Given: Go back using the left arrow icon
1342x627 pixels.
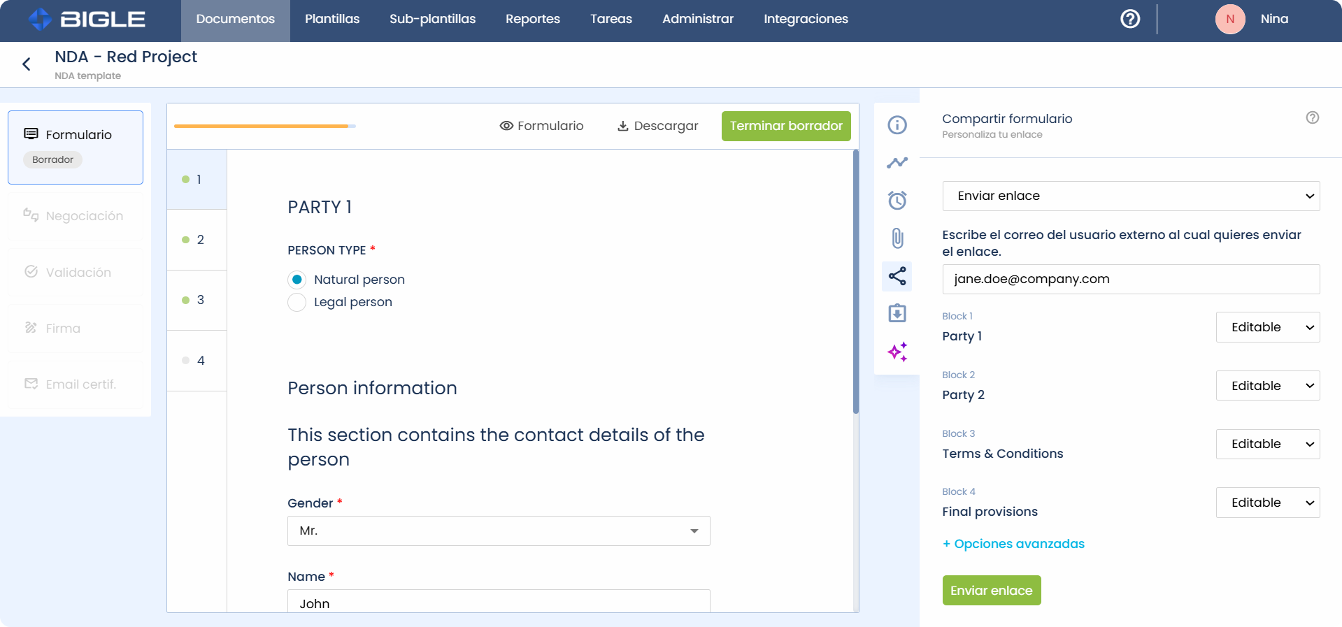Looking at the screenshot, I should pyautogui.click(x=27, y=64).
